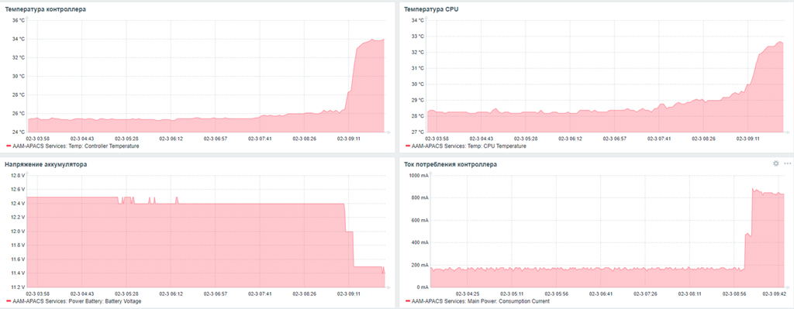Click the '0 mA' axis label
Image resolution: width=794 pixels, height=309 pixels.
pyautogui.click(x=423, y=287)
